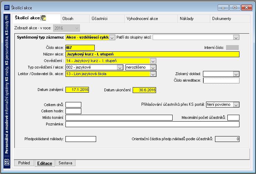
Task: Expand the nerozlišeno dropdown
Action: (153, 68)
